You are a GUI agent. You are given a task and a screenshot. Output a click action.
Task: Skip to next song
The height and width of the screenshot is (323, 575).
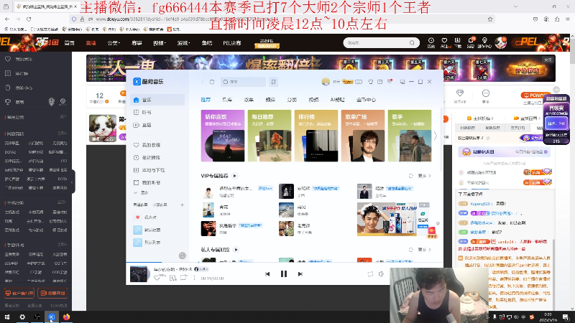[300, 274]
